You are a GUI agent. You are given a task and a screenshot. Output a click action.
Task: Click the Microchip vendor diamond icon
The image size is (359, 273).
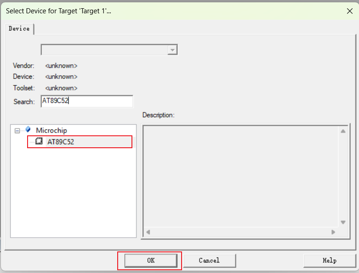(x=28, y=129)
